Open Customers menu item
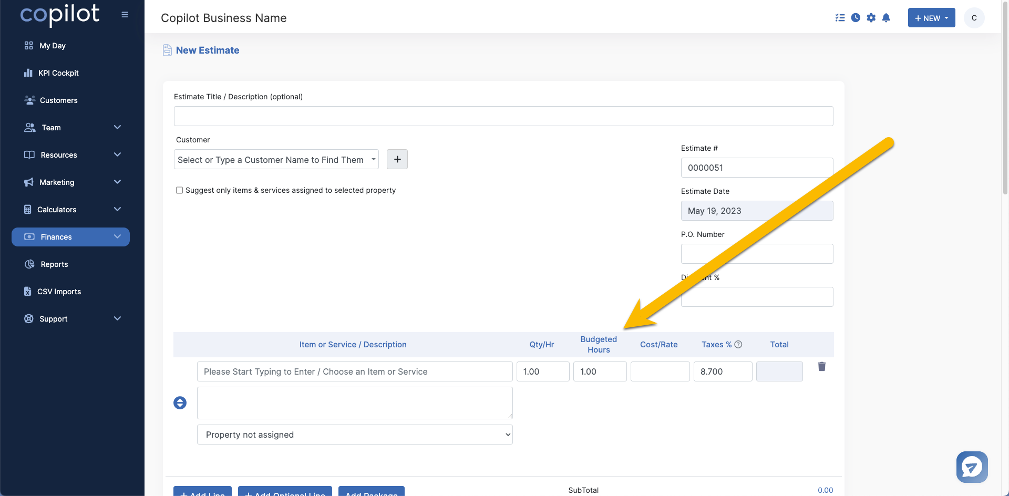The image size is (1009, 496). click(59, 100)
